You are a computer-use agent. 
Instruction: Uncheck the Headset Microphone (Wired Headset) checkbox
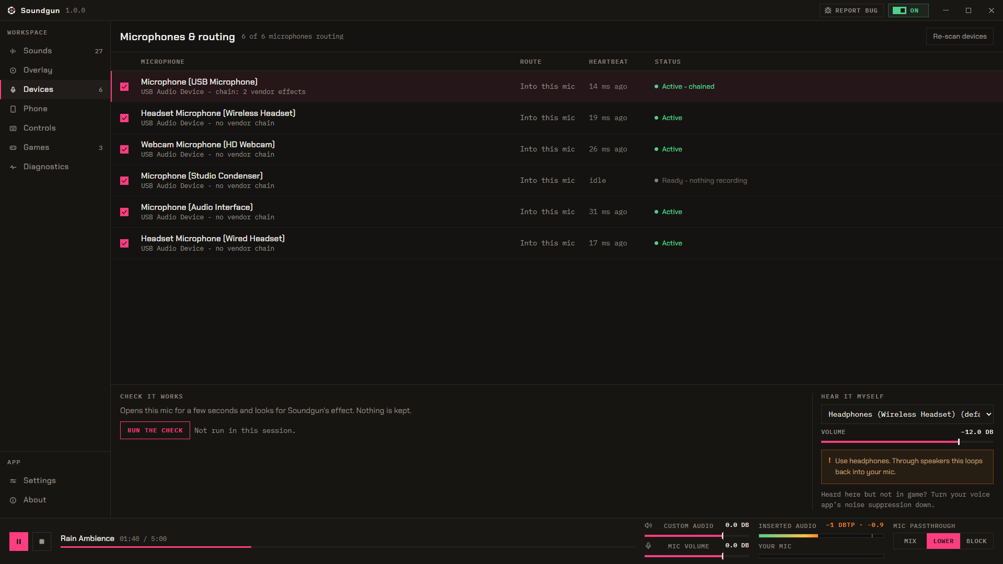tap(124, 243)
